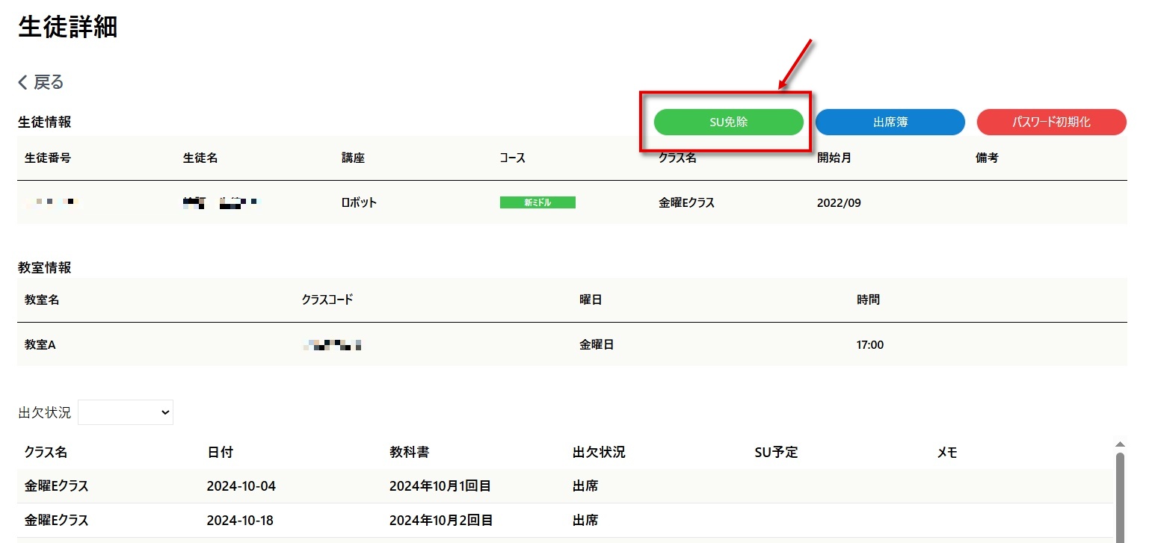The image size is (1149, 543).
Task: Select the 2024-10-18 date cell
Action: [241, 521]
